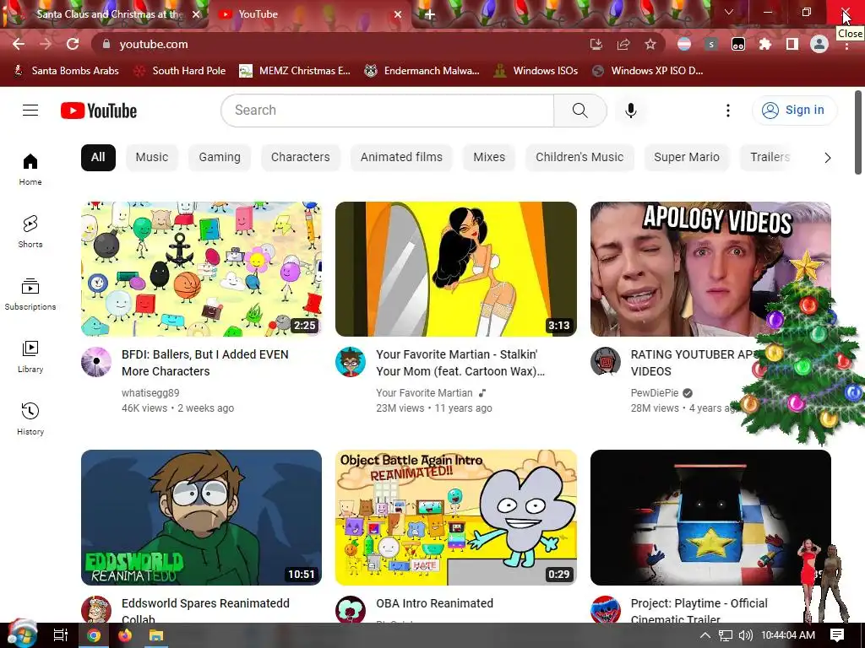Open Firefox from the taskbar
The width and height of the screenshot is (865, 648).
125,635
